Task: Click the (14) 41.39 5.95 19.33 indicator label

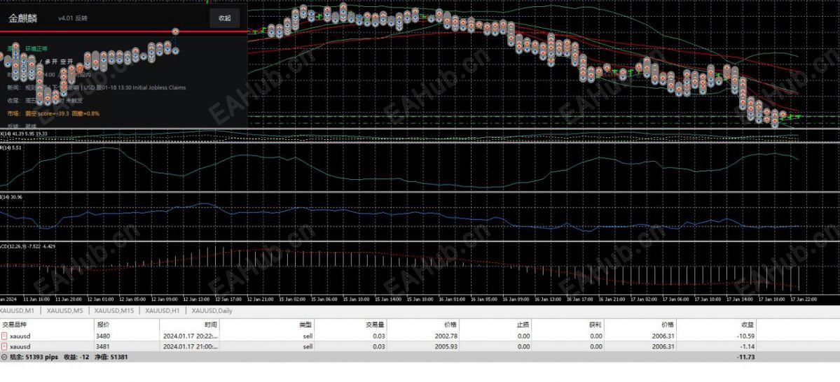Action: tap(24, 133)
